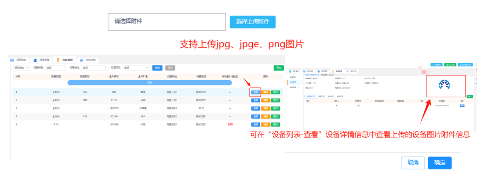Click the 成员管理 people icon
The image size is (485, 172).
(x=35, y=60)
